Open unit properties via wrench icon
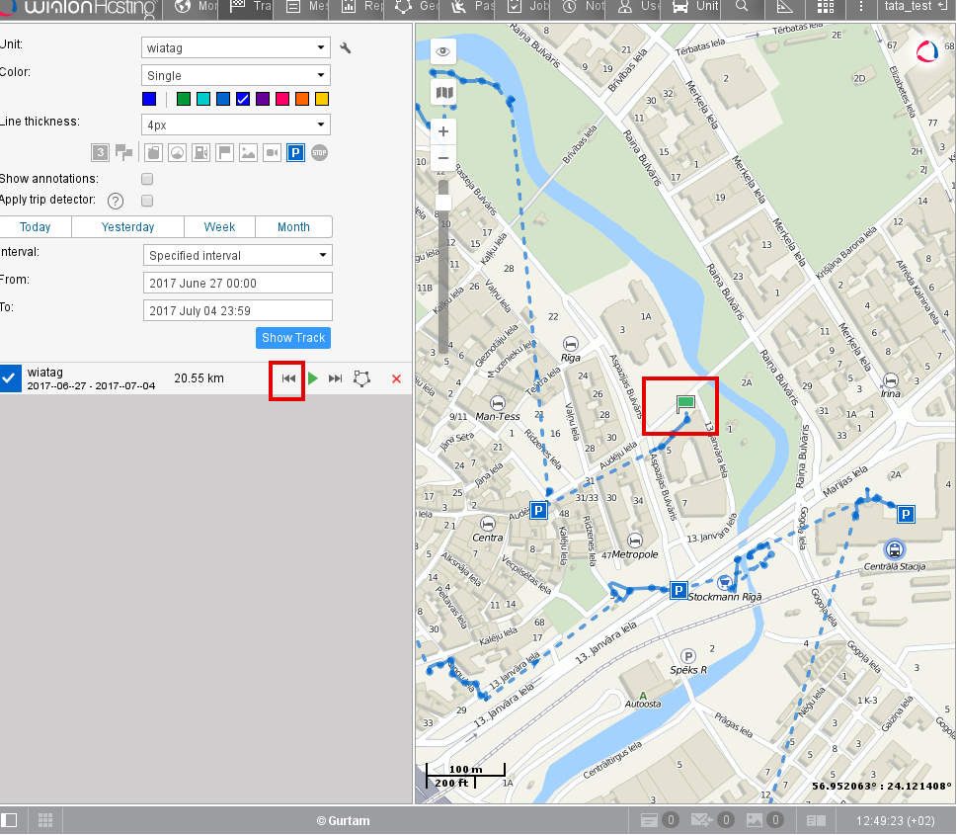957x835 pixels. (x=345, y=47)
